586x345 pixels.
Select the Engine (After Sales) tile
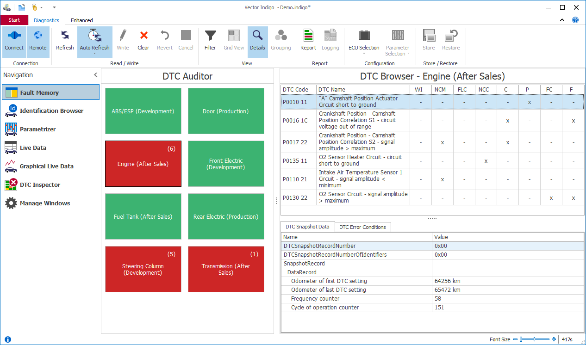(143, 164)
